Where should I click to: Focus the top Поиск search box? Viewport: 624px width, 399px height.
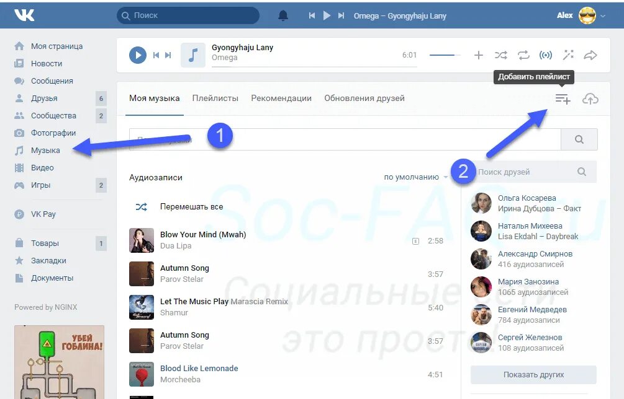coord(188,15)
